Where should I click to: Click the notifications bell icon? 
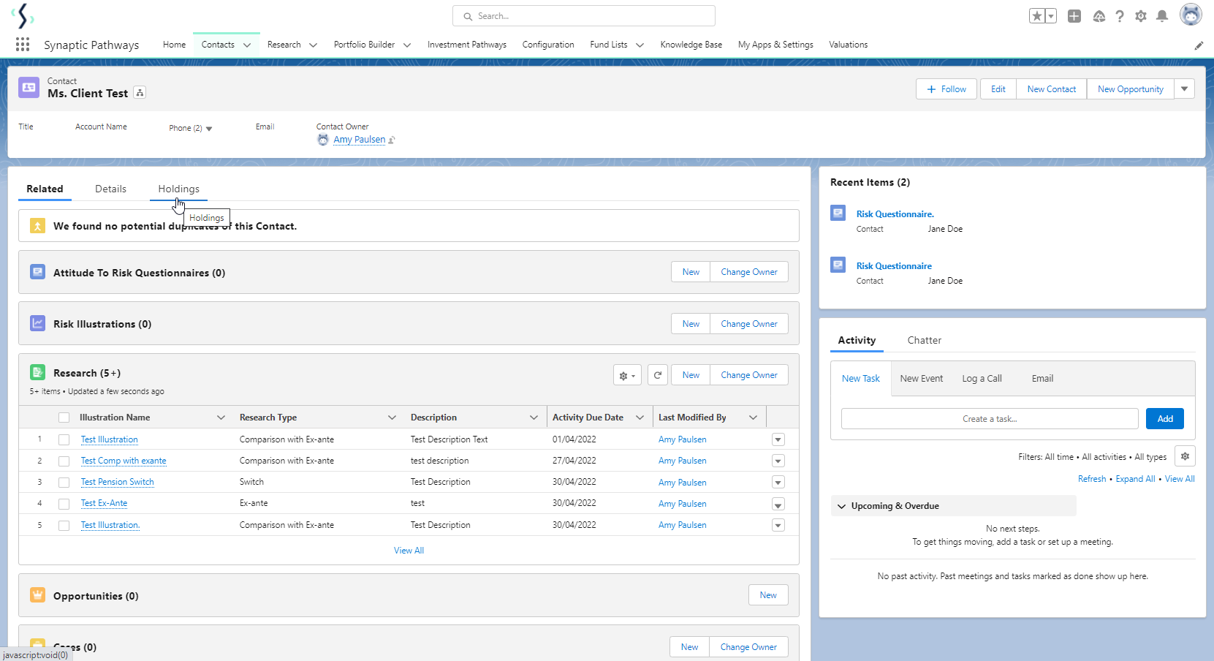1161,16
